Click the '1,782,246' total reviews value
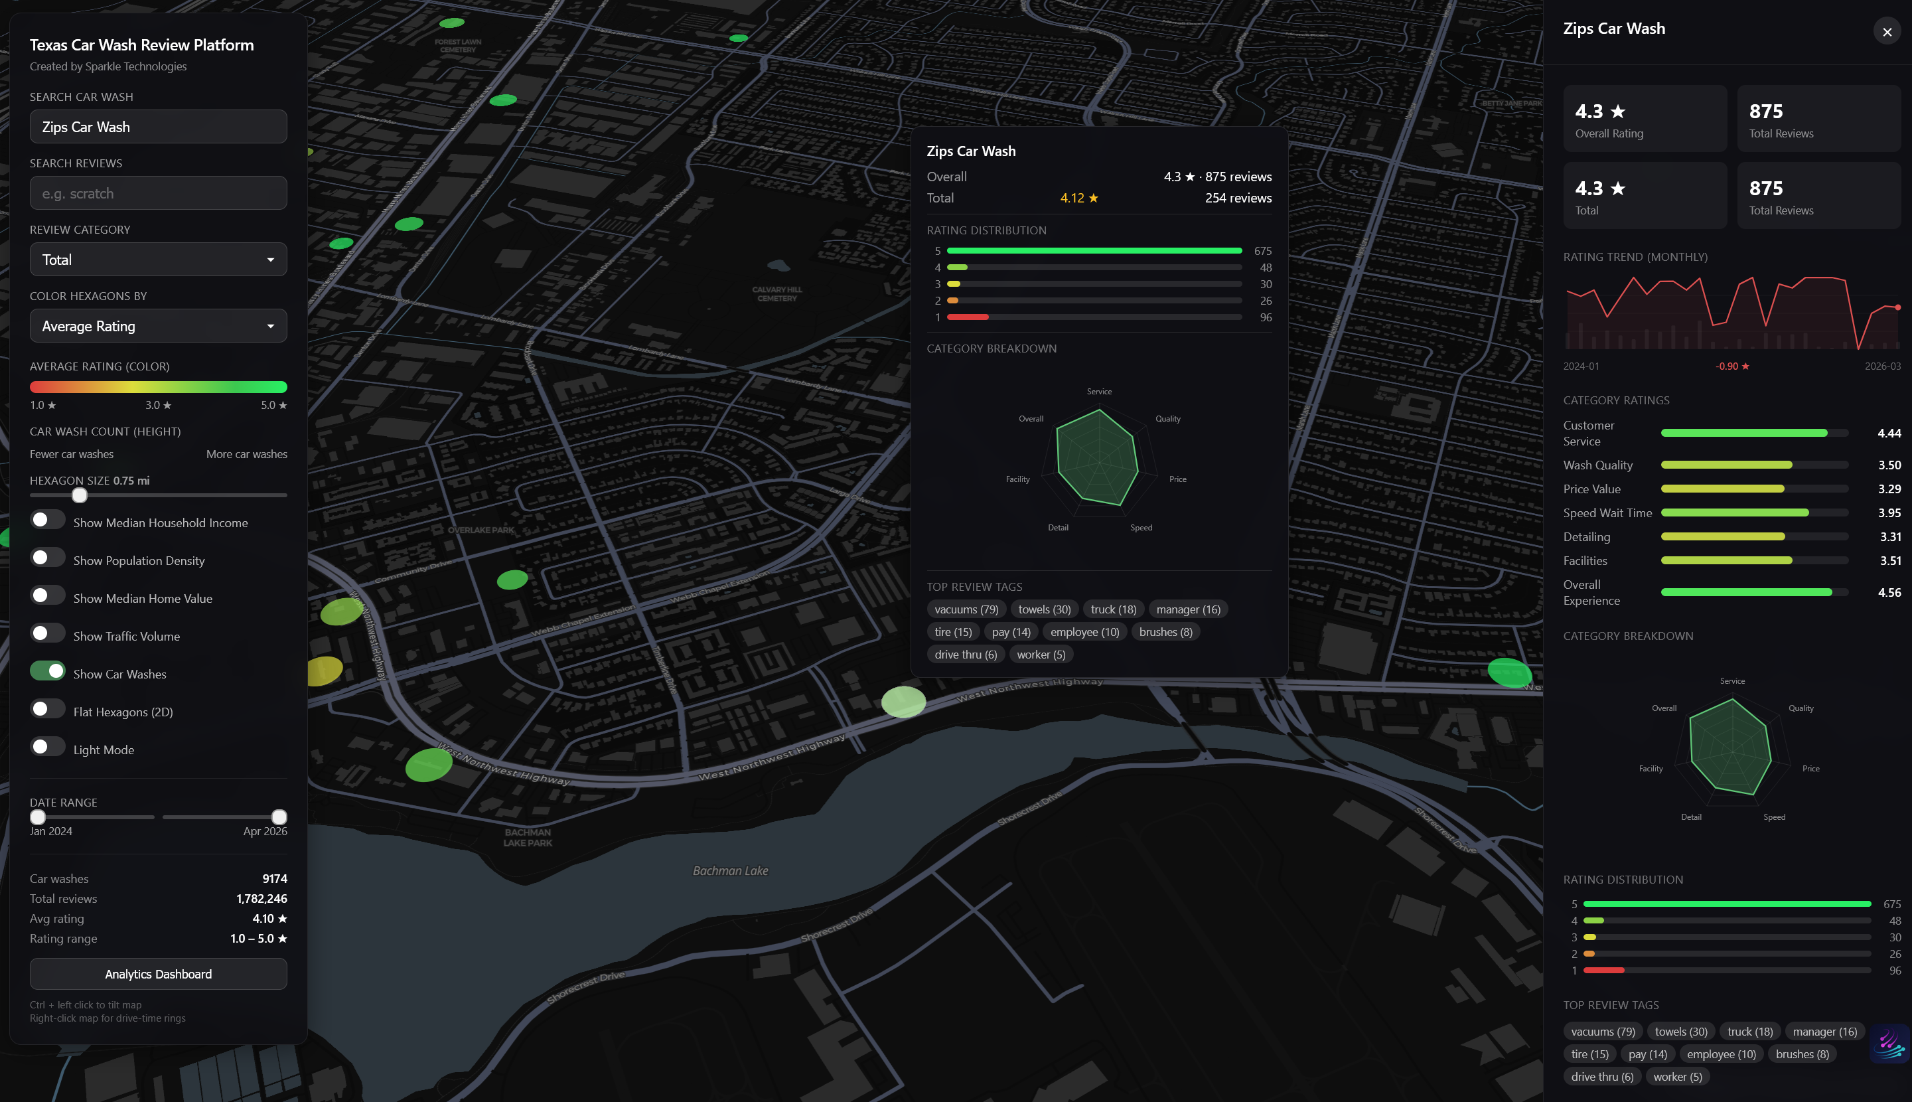 261,898
